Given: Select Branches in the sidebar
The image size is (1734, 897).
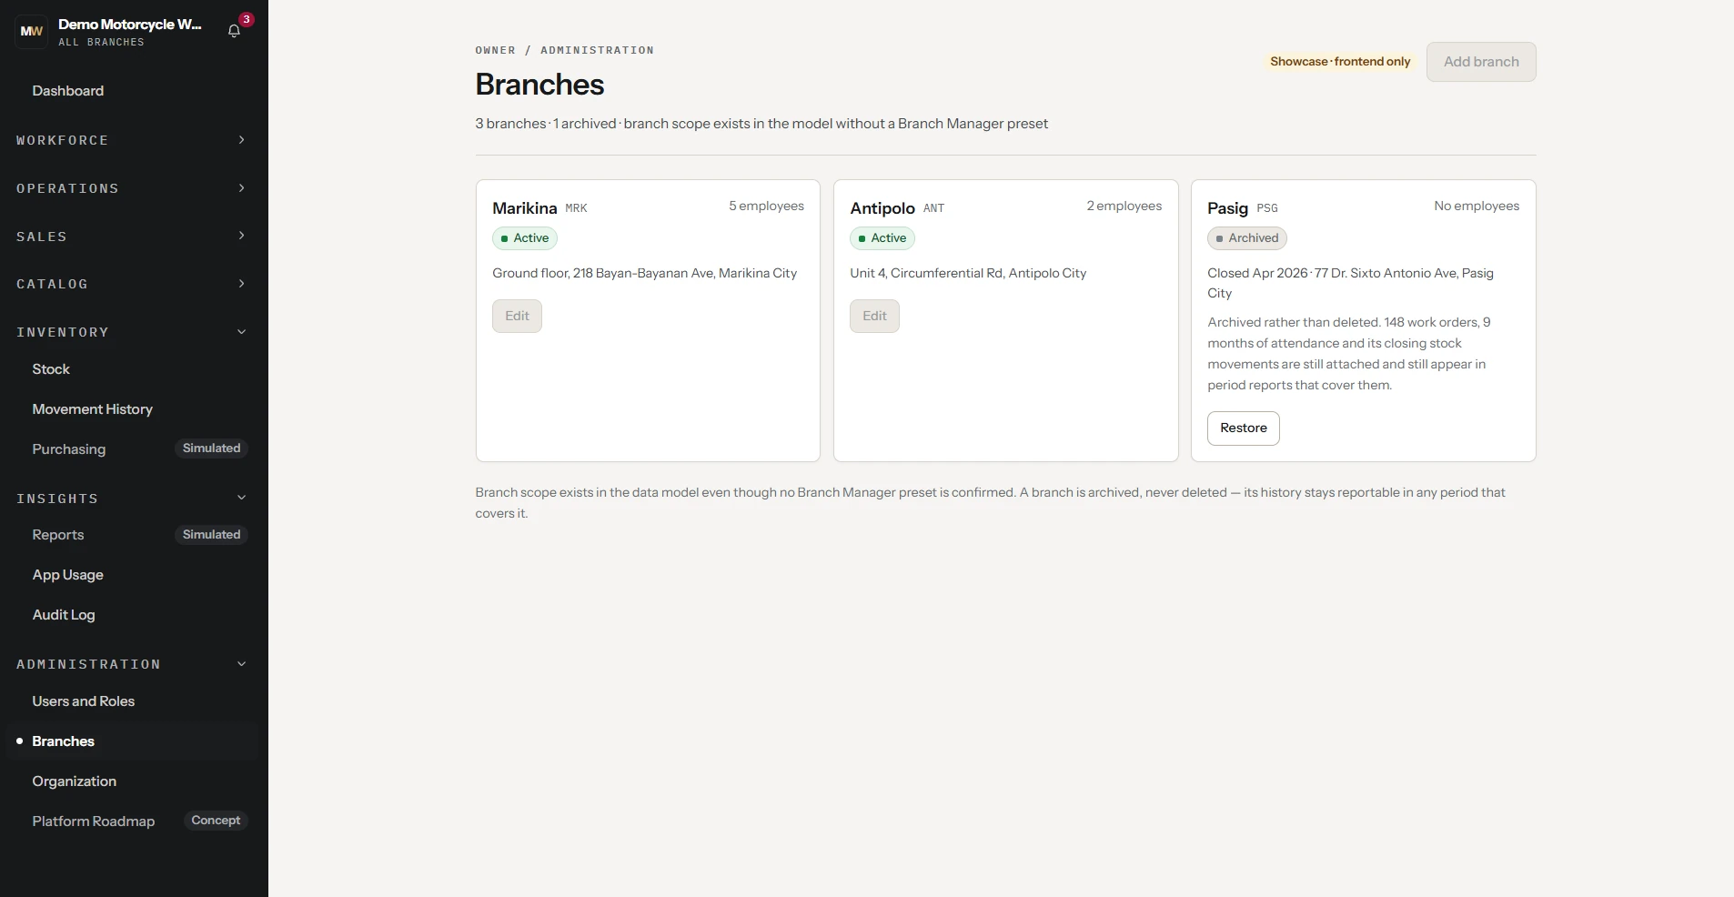Looking at the screenshot, I should [132, 741].
